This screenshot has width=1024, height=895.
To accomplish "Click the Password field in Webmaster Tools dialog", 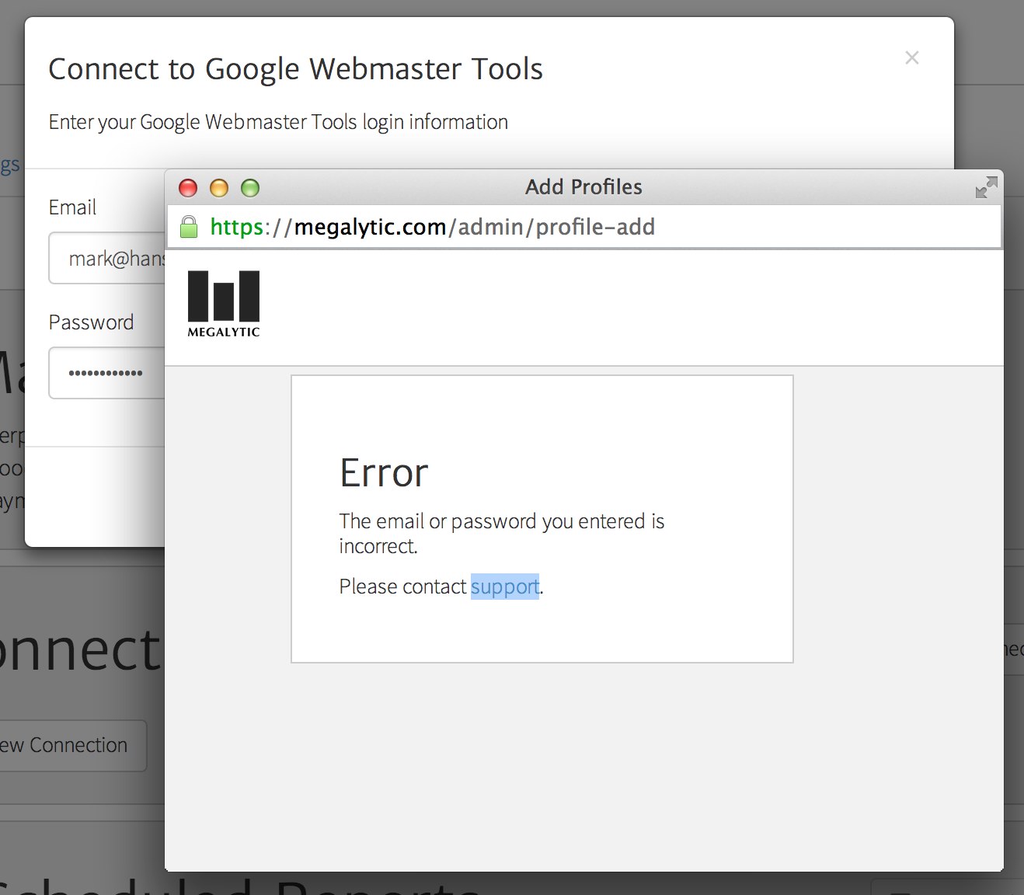I will click(107, 373).
